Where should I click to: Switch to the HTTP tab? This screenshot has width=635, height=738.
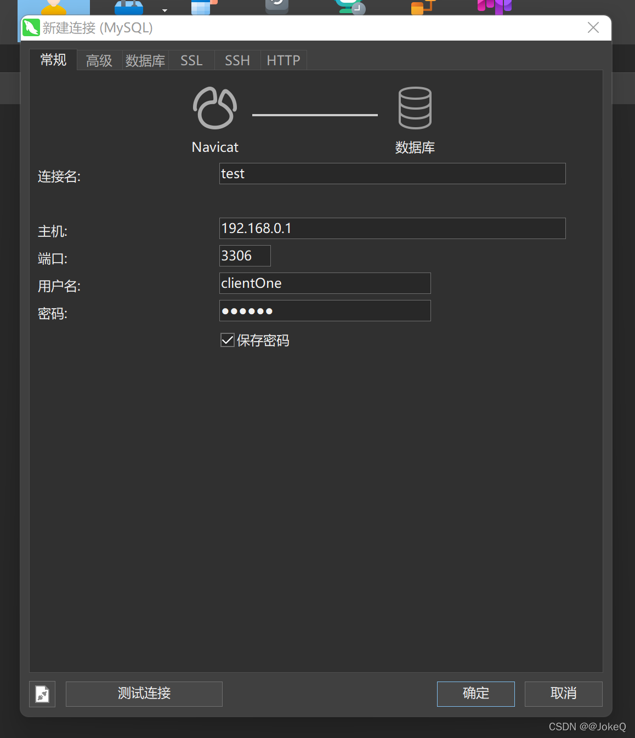click(x=284, y=60)
